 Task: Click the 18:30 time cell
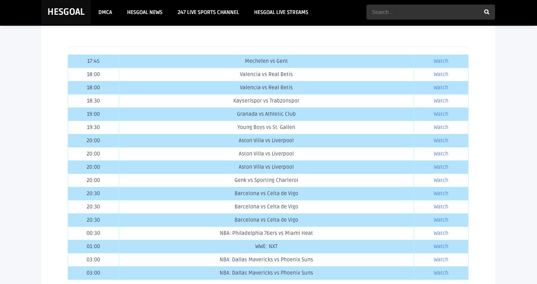(x=93, y=101)
